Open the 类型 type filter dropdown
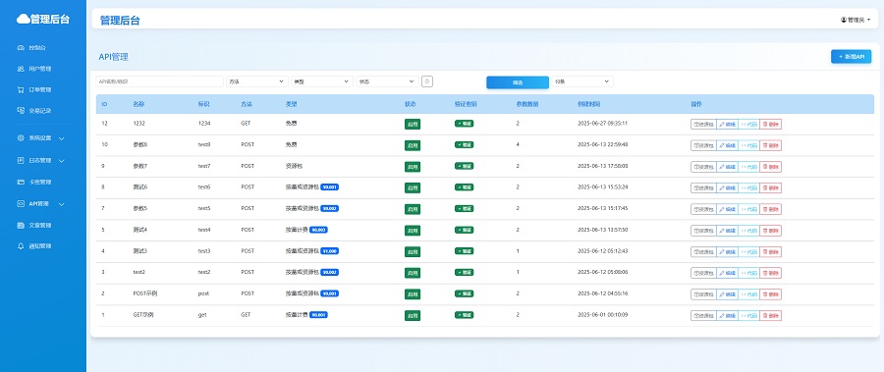 pos(322,81)
